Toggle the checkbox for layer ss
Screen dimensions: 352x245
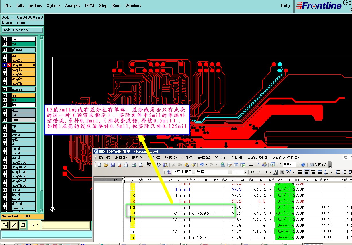(x=5, y=95)
